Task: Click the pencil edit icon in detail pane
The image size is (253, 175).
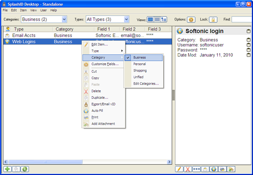Action: pos(179,169)
